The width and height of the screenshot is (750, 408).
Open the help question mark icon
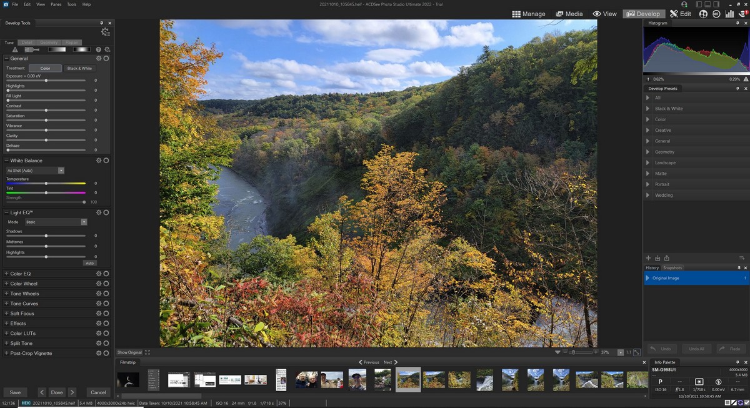99,49
